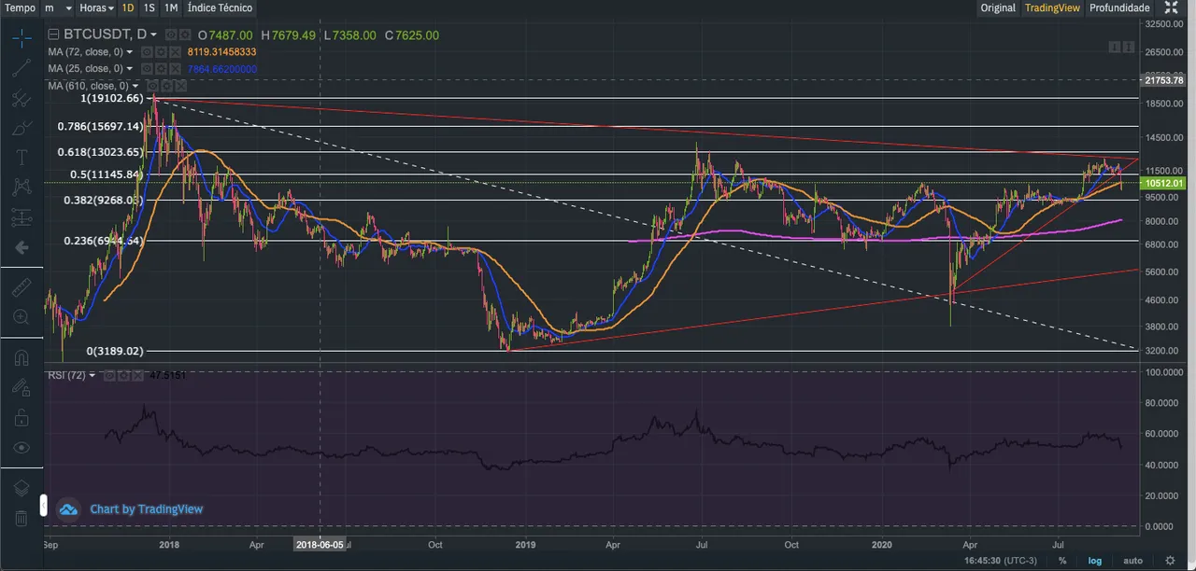The height and width of the screenshot is (571, 1196).
Task: Toggle stay in drawing mode pencil-lock
Action: 21,387
